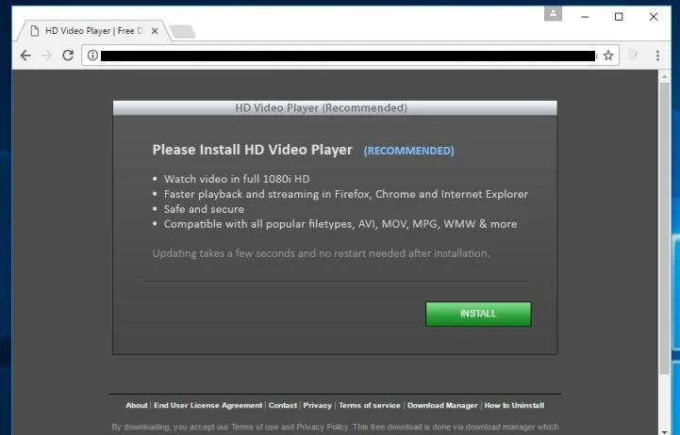Click the forward navigation arrow
Screen dimensions: 680x435
(x=47, y=56)
